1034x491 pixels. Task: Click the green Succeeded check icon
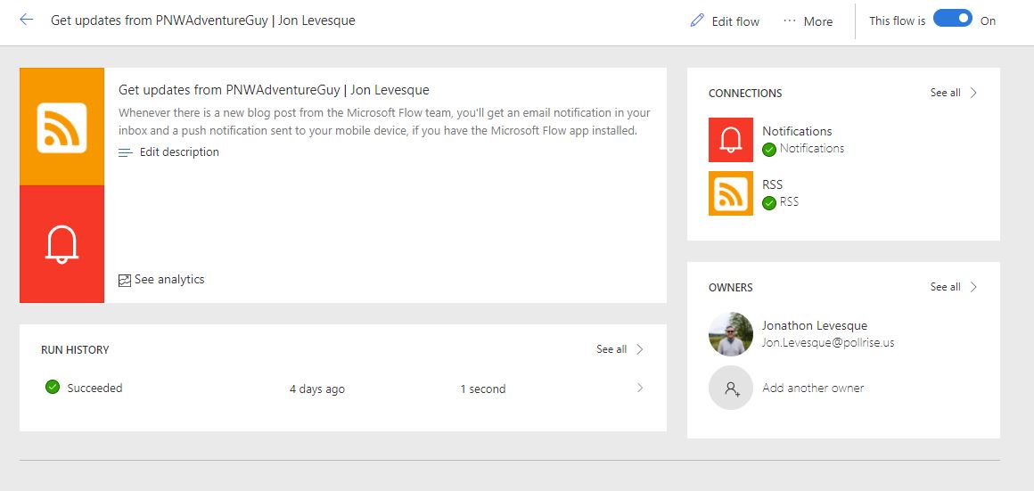(53, 388)
